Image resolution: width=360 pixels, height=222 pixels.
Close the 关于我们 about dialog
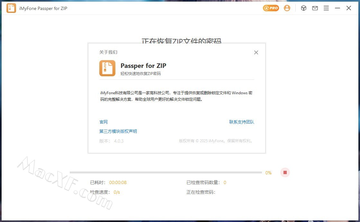[256, 52]
